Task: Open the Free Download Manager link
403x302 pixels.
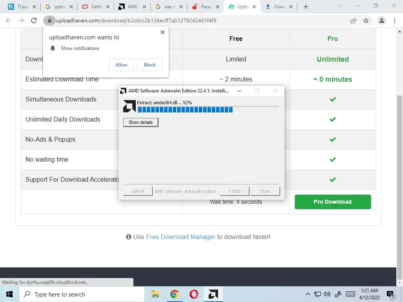Action: (x=181, y=237)
